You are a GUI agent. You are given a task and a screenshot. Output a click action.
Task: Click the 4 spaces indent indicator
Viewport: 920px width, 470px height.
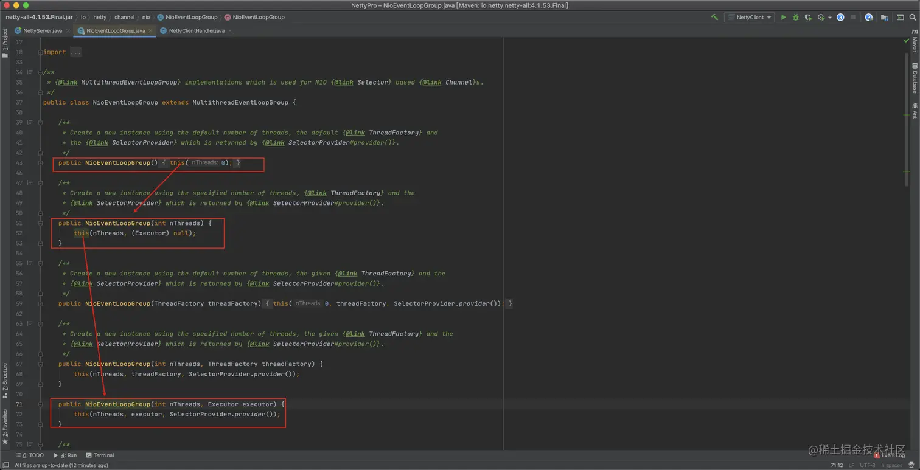tap(891, 465)
